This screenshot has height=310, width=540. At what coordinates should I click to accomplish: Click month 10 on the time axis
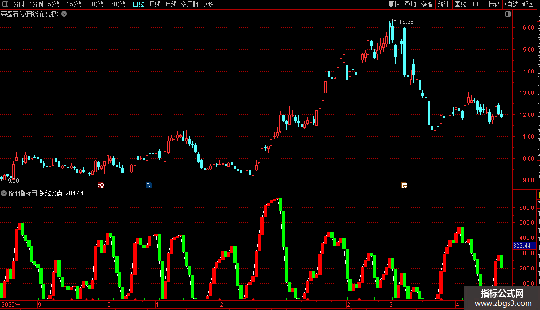(108, 304)
